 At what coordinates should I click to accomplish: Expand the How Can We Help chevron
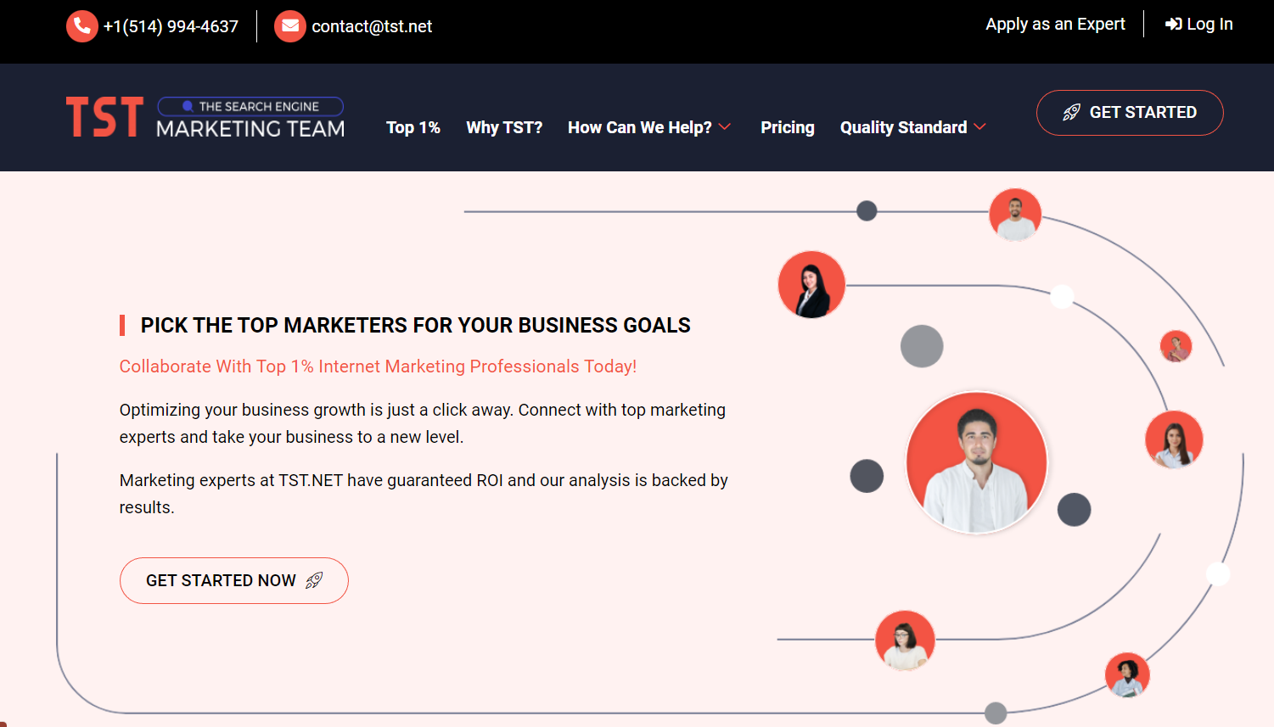725,127
